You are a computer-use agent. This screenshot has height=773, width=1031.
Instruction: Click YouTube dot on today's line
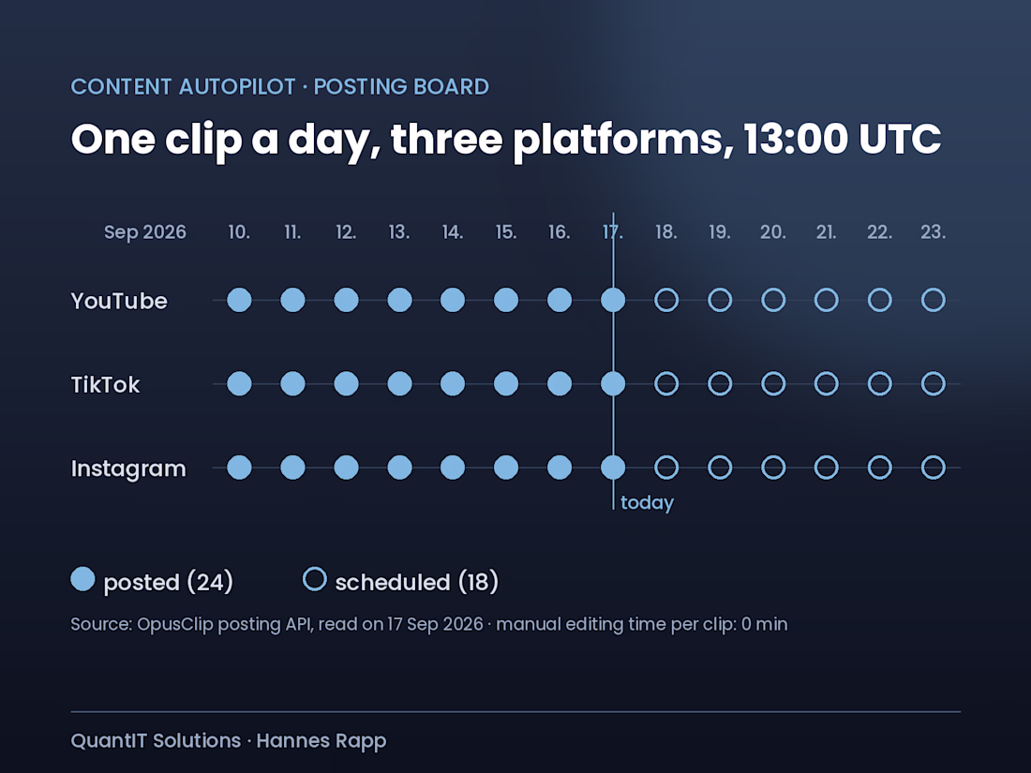pyautogui.click(x=613, y=300)
